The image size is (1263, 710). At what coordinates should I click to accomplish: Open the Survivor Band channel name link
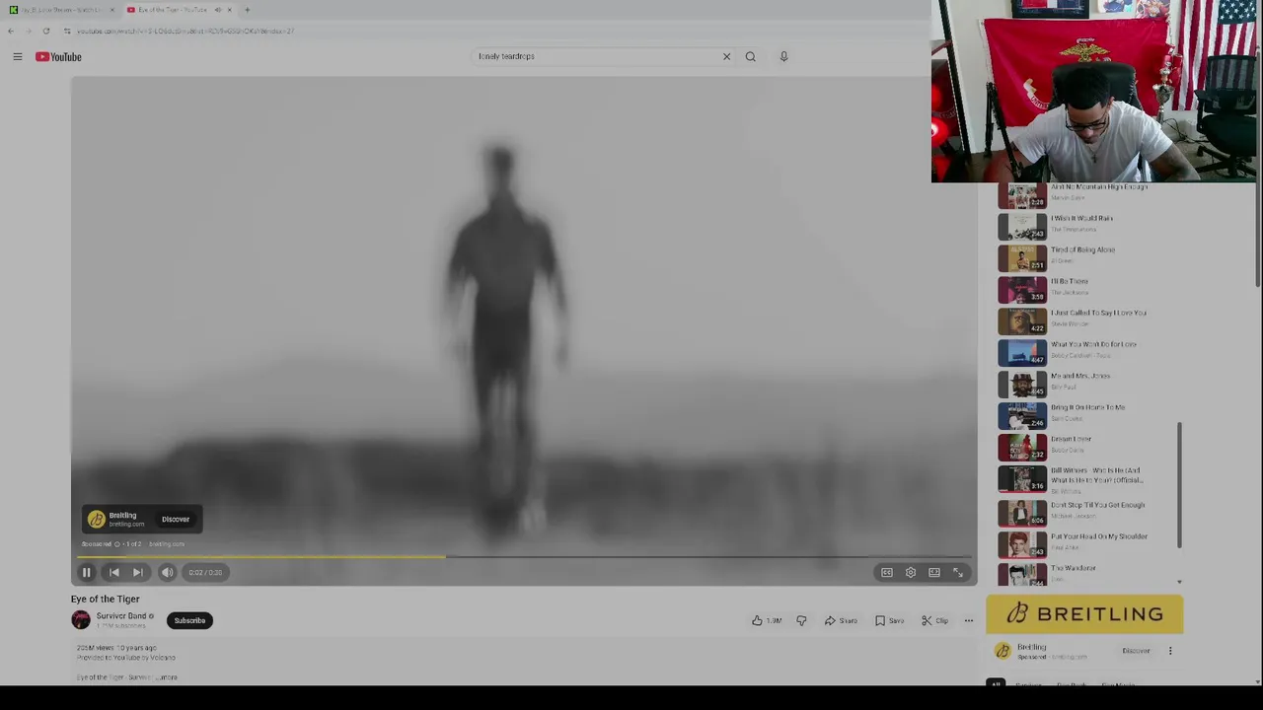pos(121,616)
